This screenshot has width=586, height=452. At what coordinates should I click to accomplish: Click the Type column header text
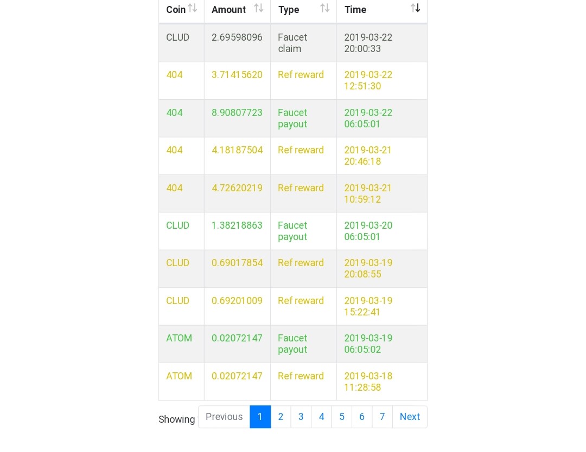tap(289, 10)
